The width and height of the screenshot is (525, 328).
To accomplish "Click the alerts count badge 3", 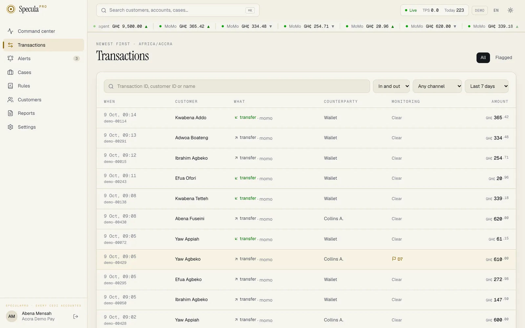I will tap(76, 59).
